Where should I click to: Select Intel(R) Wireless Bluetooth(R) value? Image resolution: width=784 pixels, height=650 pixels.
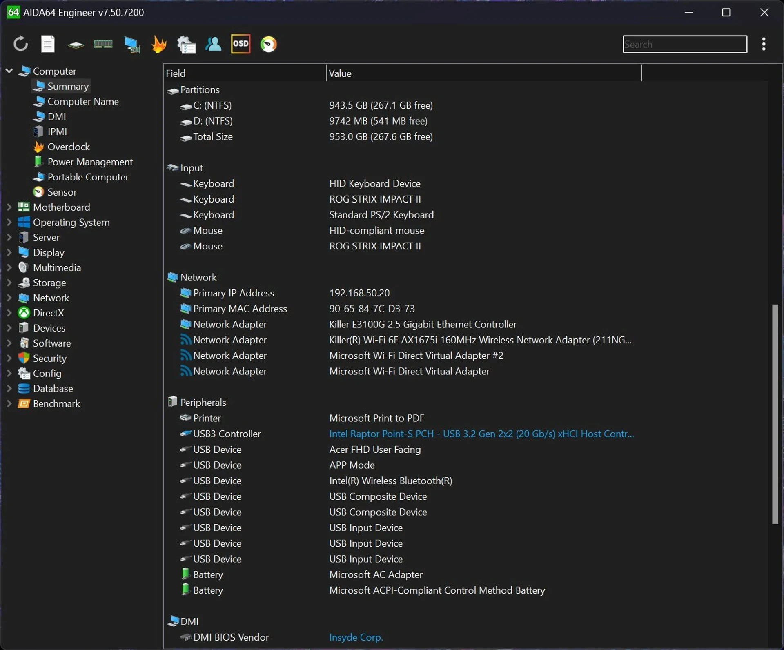click(391, 481)
